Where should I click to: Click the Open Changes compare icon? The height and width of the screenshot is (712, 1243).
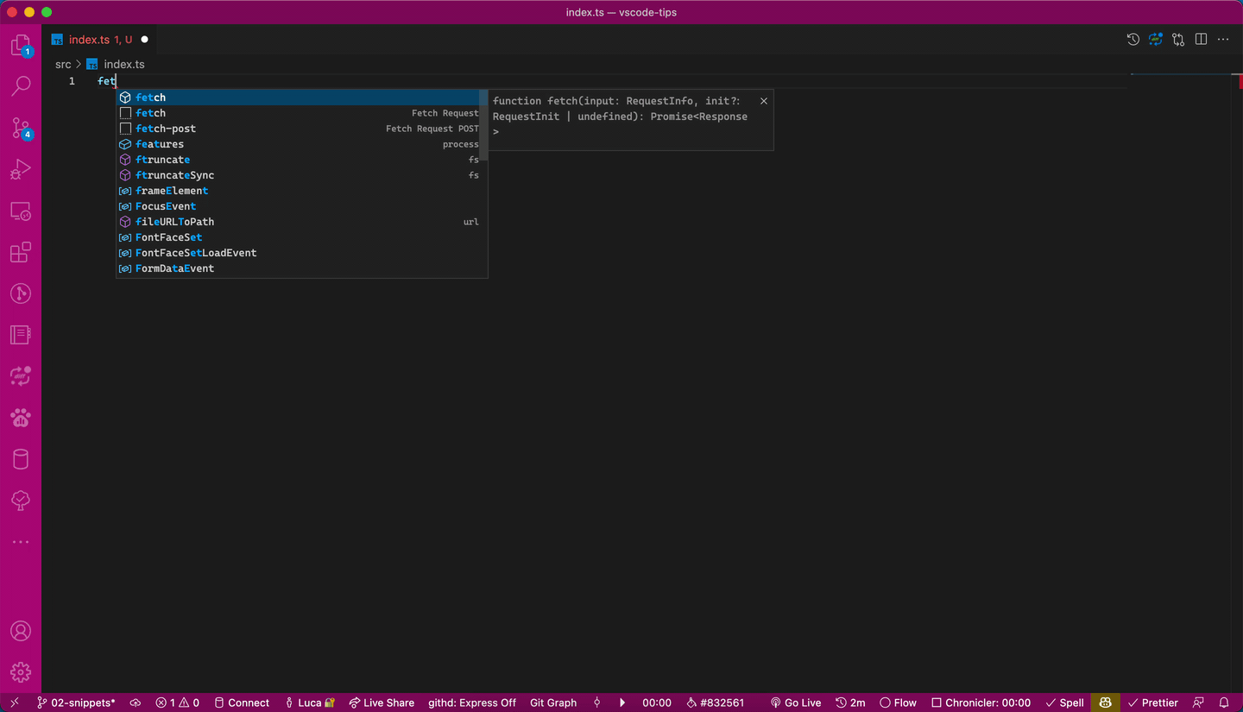1178,40
